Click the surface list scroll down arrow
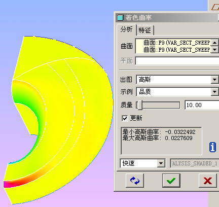Image resolution: width=219 pixels, height=207 pixels. coord(214,50)
